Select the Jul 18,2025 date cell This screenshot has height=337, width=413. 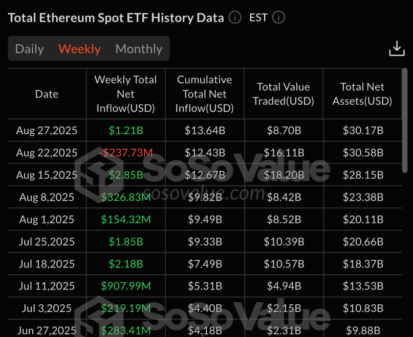(47, 264)
